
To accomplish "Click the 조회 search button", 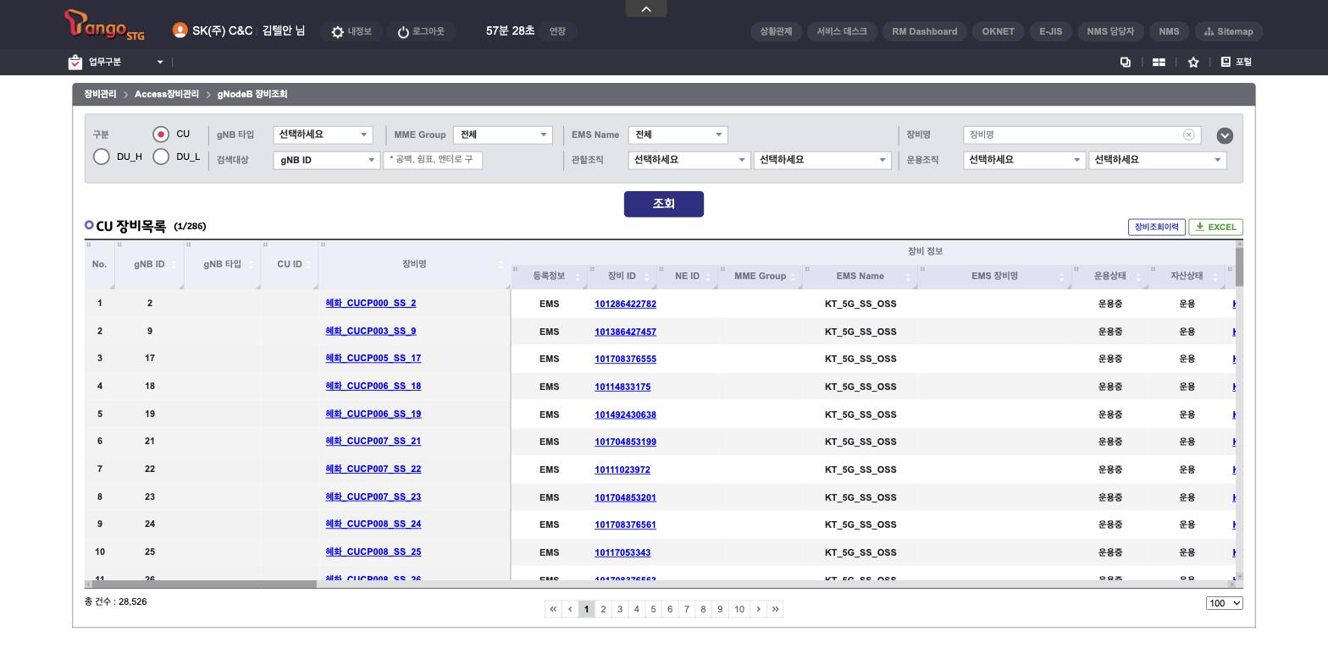I will (664, 204).
